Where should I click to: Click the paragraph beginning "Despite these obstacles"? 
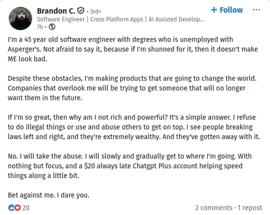(x=132, y=88)
